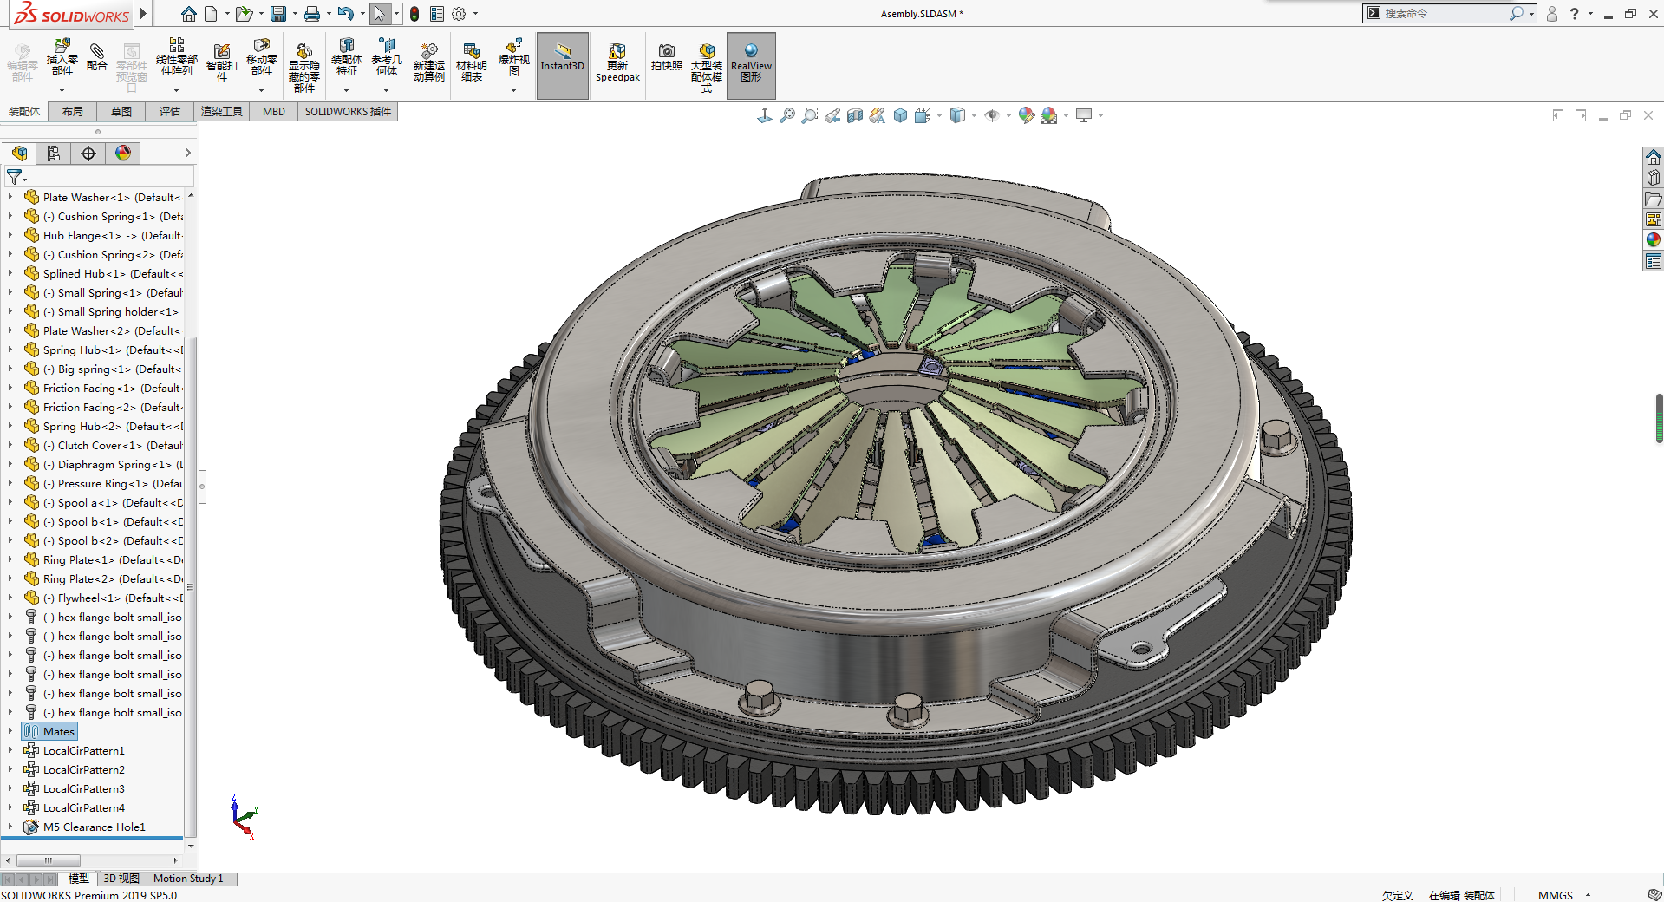Expand the Flywheel<1> tree node
Viewport: 1664px width, 902px height.
point(10,598)
